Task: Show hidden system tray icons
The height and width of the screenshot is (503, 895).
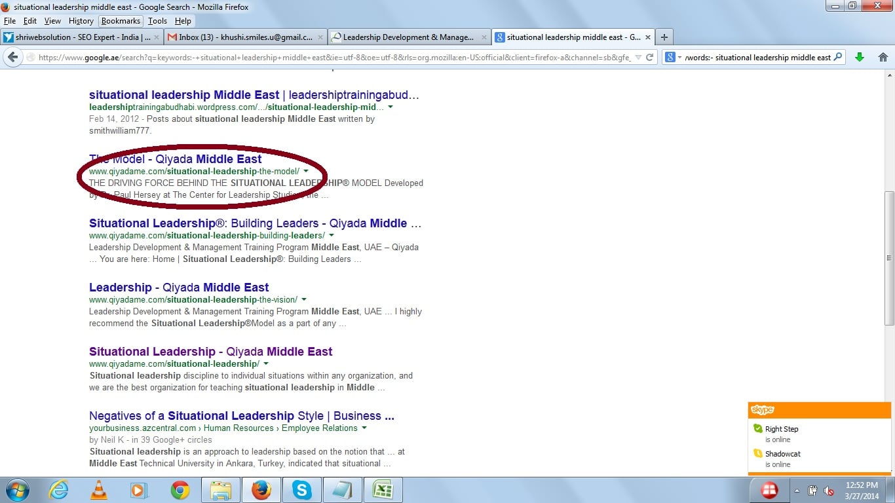Action: [797, 491]
